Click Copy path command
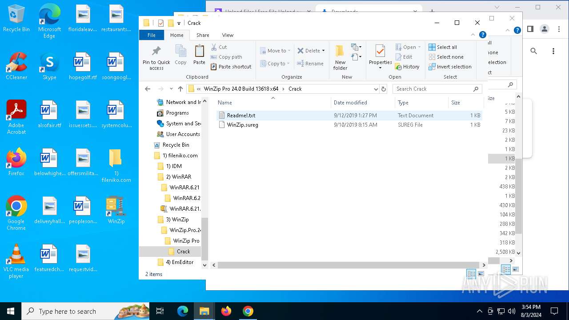The image size is (569, 320). pyautogui.click(x=226, y=57)
